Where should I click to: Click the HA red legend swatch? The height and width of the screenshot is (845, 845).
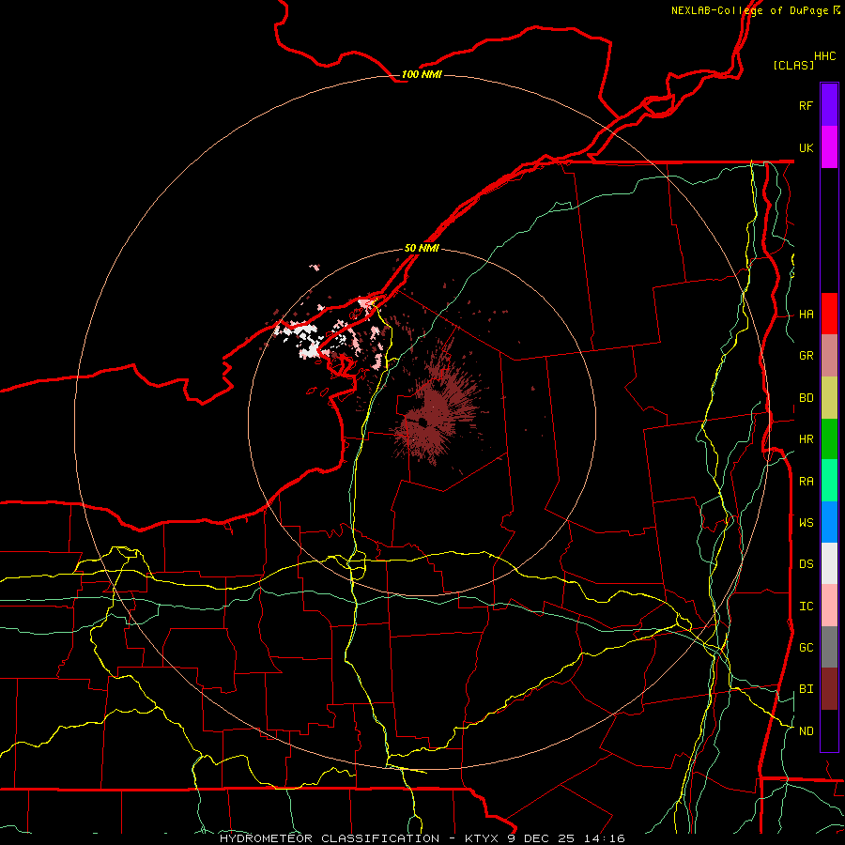click(x=829, y=314)
